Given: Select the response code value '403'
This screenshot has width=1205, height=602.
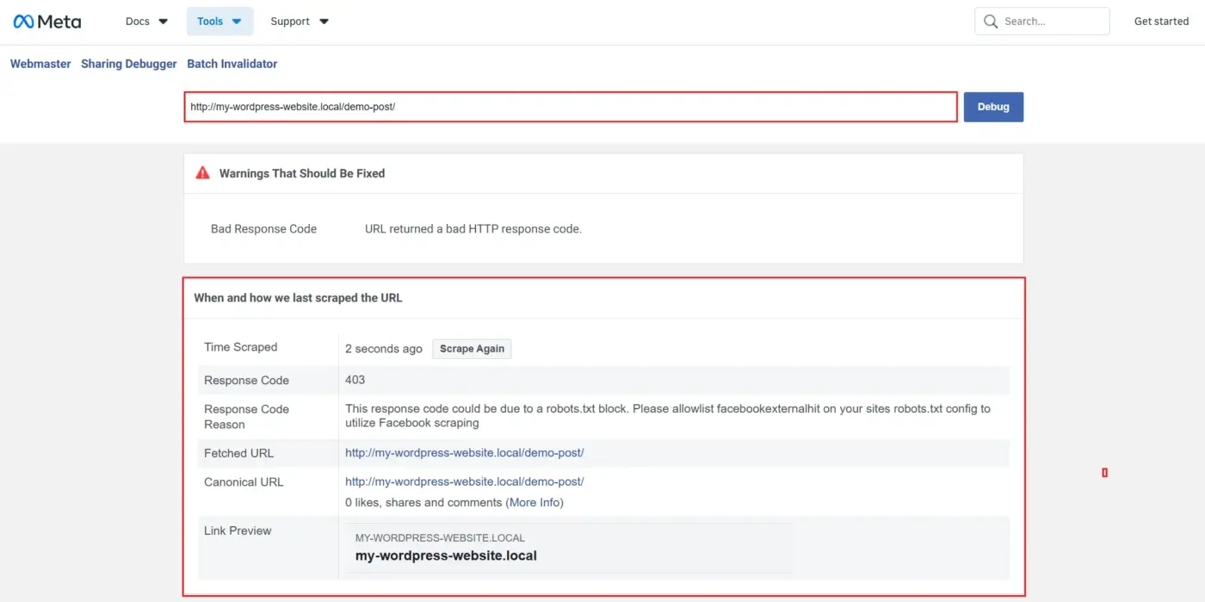Looking at the screenshot, I should [x=355, y=380].
